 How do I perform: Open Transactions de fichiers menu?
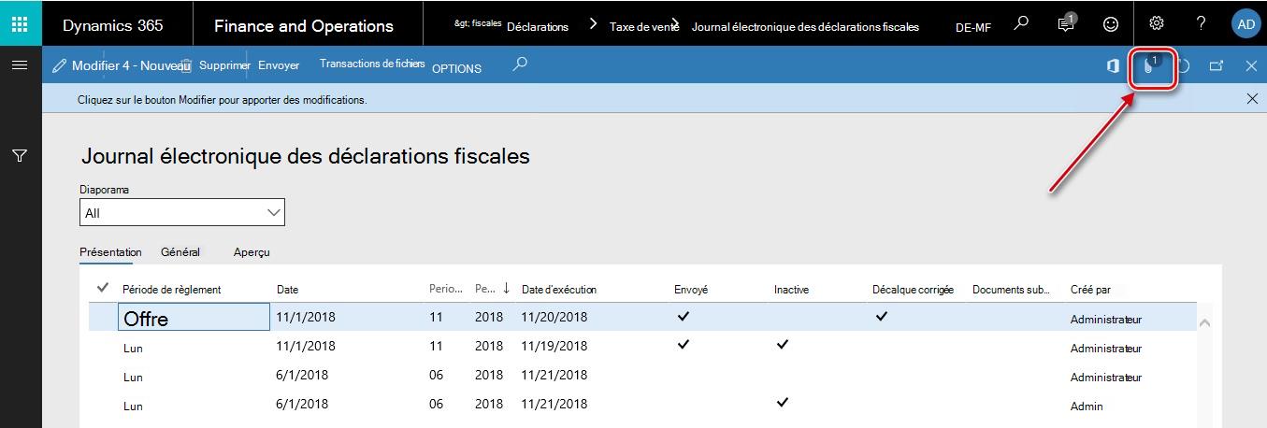(372, 64)
